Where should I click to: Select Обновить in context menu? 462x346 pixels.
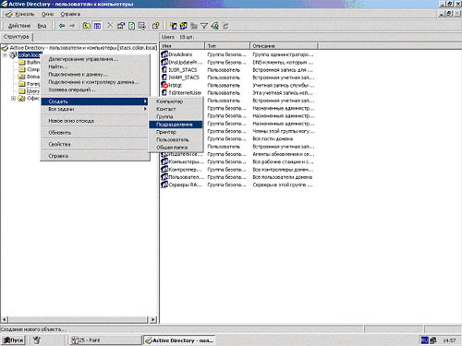point(95,133)
